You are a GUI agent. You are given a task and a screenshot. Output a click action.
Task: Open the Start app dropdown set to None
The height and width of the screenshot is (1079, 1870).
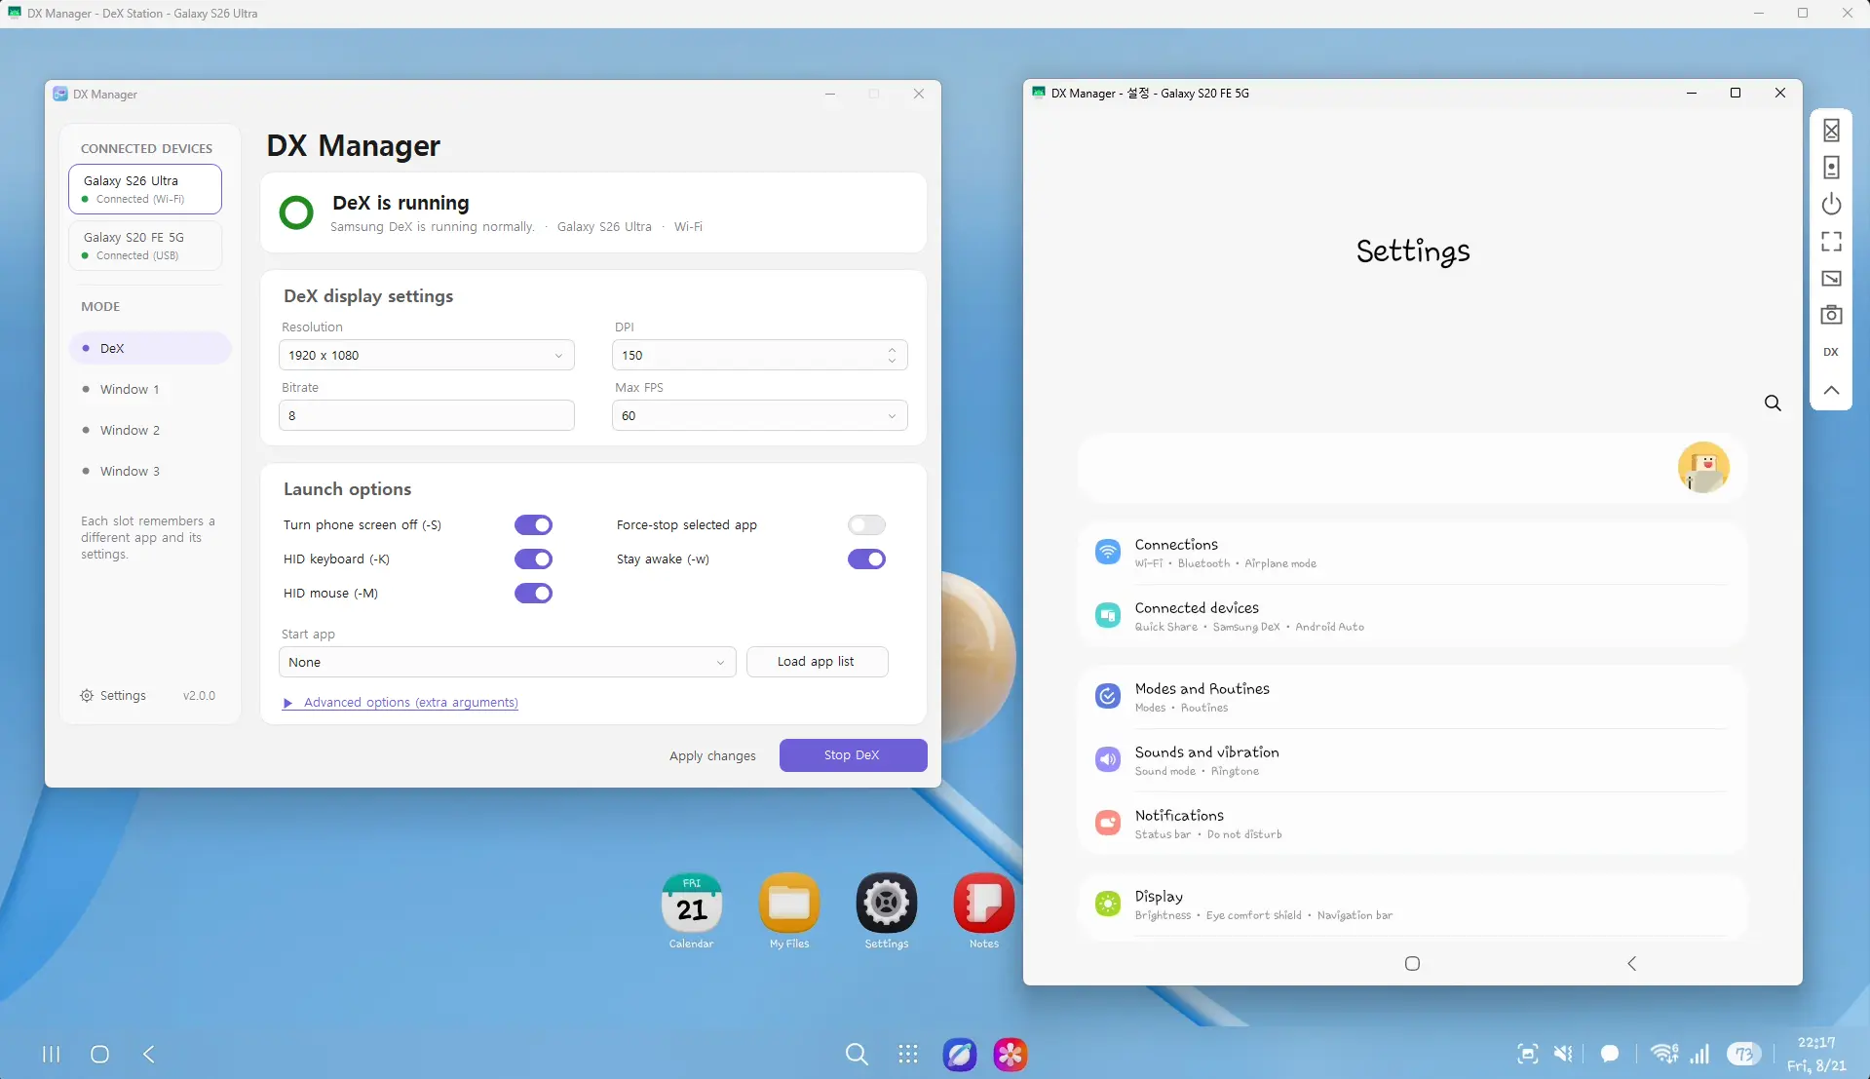tap(508, 662)
